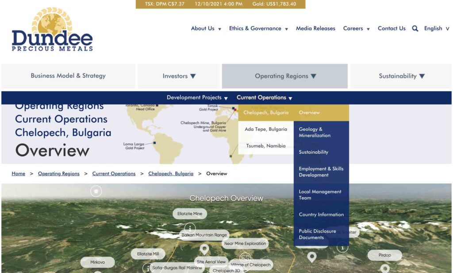
Task: Click the Dundee Precious Metals logo
Action: point(52,29)
